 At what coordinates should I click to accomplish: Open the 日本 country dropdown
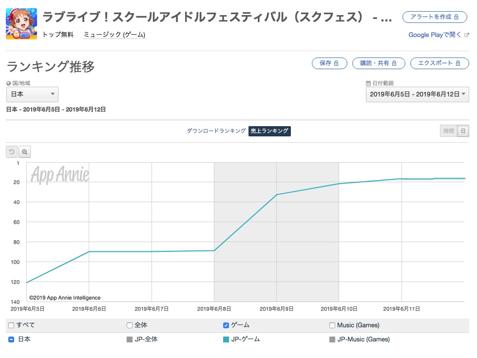pos(32,94)
